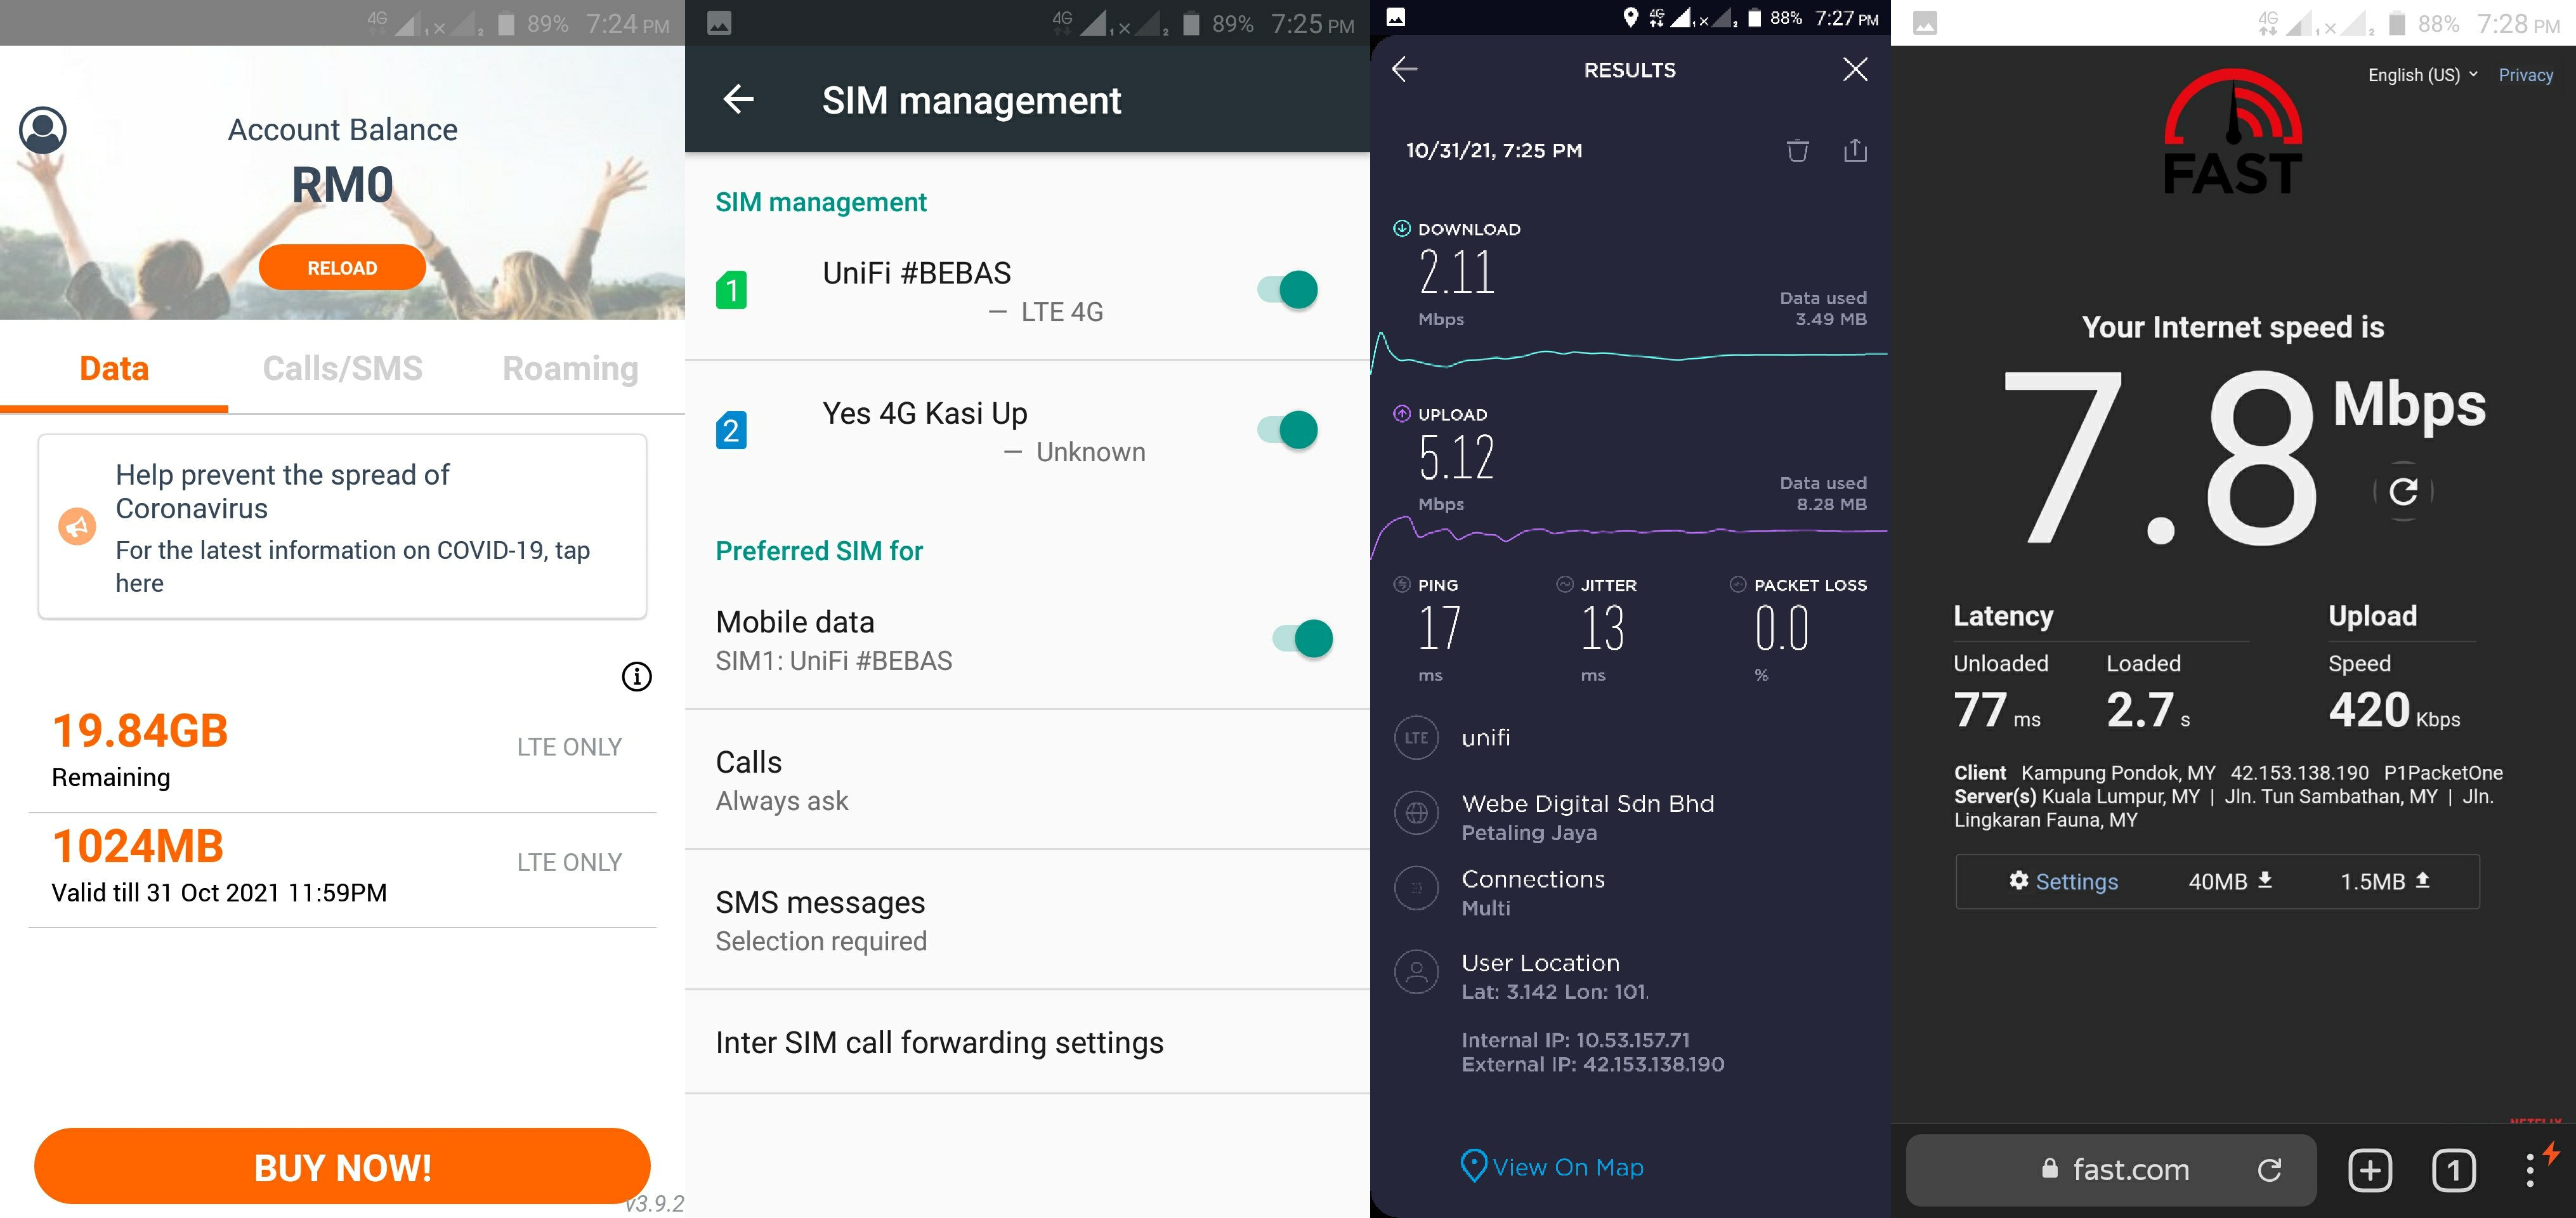Open Inter SIM call forwarding settings
Viewport: 2576px width, 1218px height.
coord(1027,1042)
